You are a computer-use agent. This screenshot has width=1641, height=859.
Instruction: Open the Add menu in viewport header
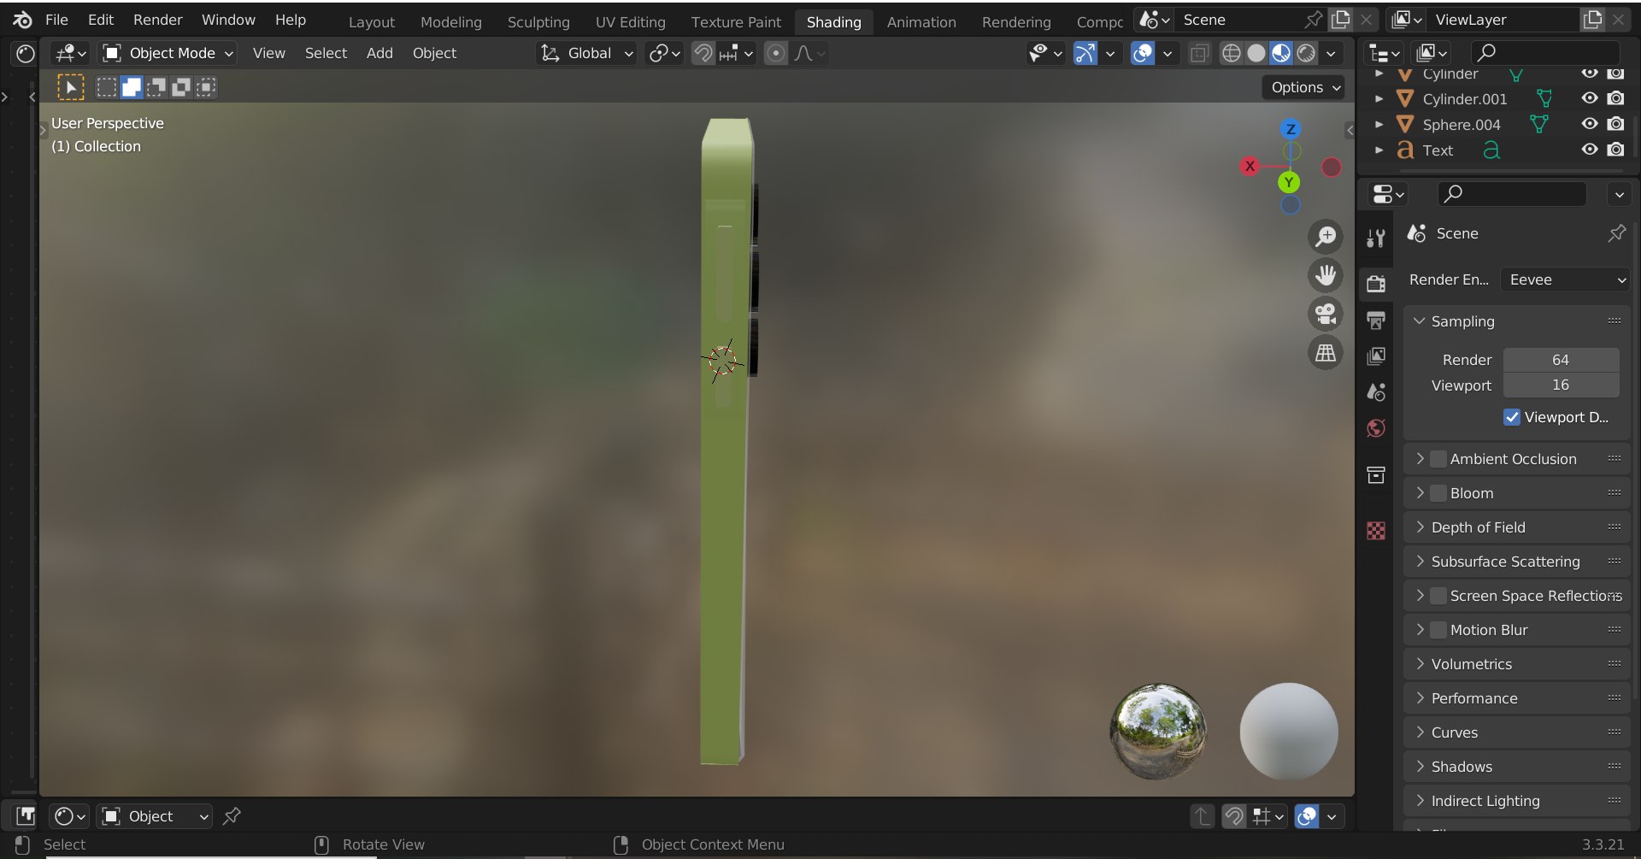point(379,53)
